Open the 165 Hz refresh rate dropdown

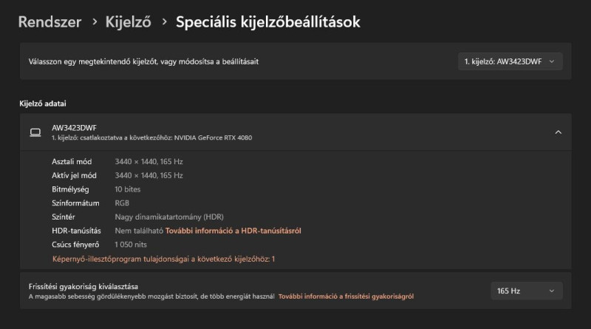(527, 291)
